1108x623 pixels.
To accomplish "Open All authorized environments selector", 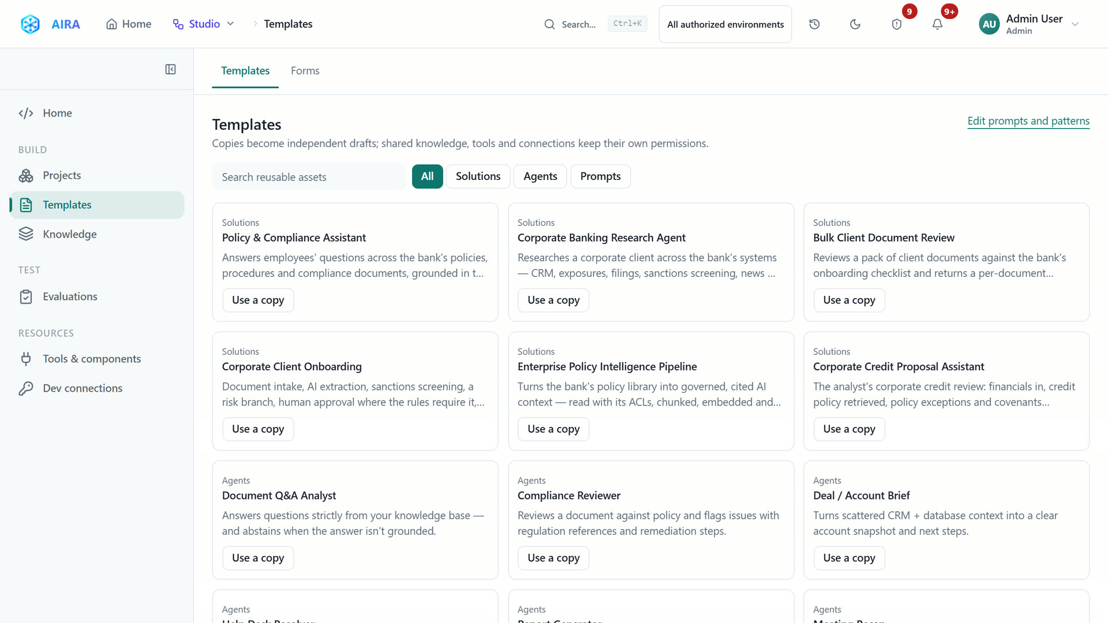I will coord(725,24).
